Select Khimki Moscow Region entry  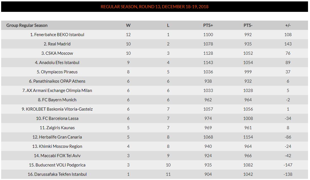[x=57, y=146]
